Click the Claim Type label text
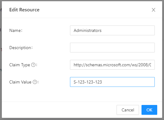This screenshot has width=164, height=120. (19, 65)
